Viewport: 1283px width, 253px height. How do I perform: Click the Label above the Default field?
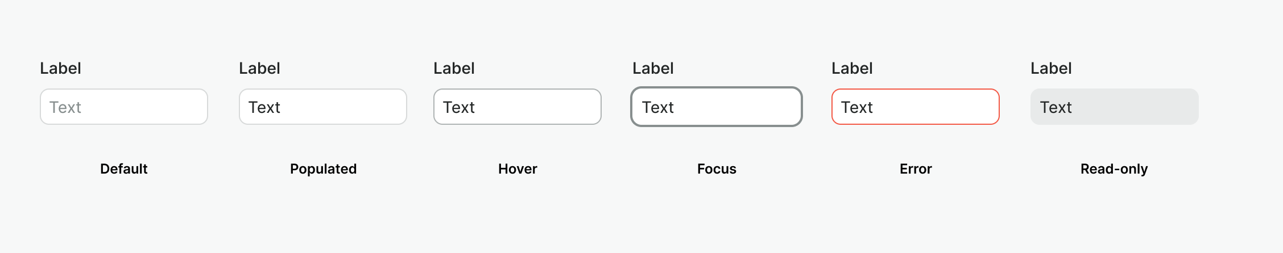click(x=60, y=69)
